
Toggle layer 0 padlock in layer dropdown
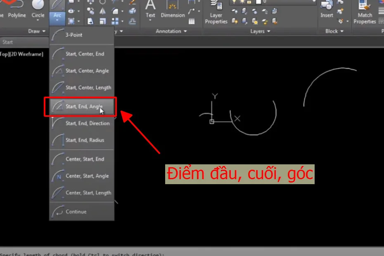[249, 2]
